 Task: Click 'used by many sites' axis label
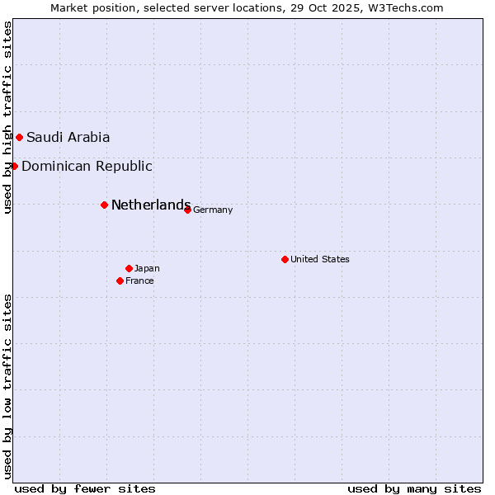(x=414, y=488)
